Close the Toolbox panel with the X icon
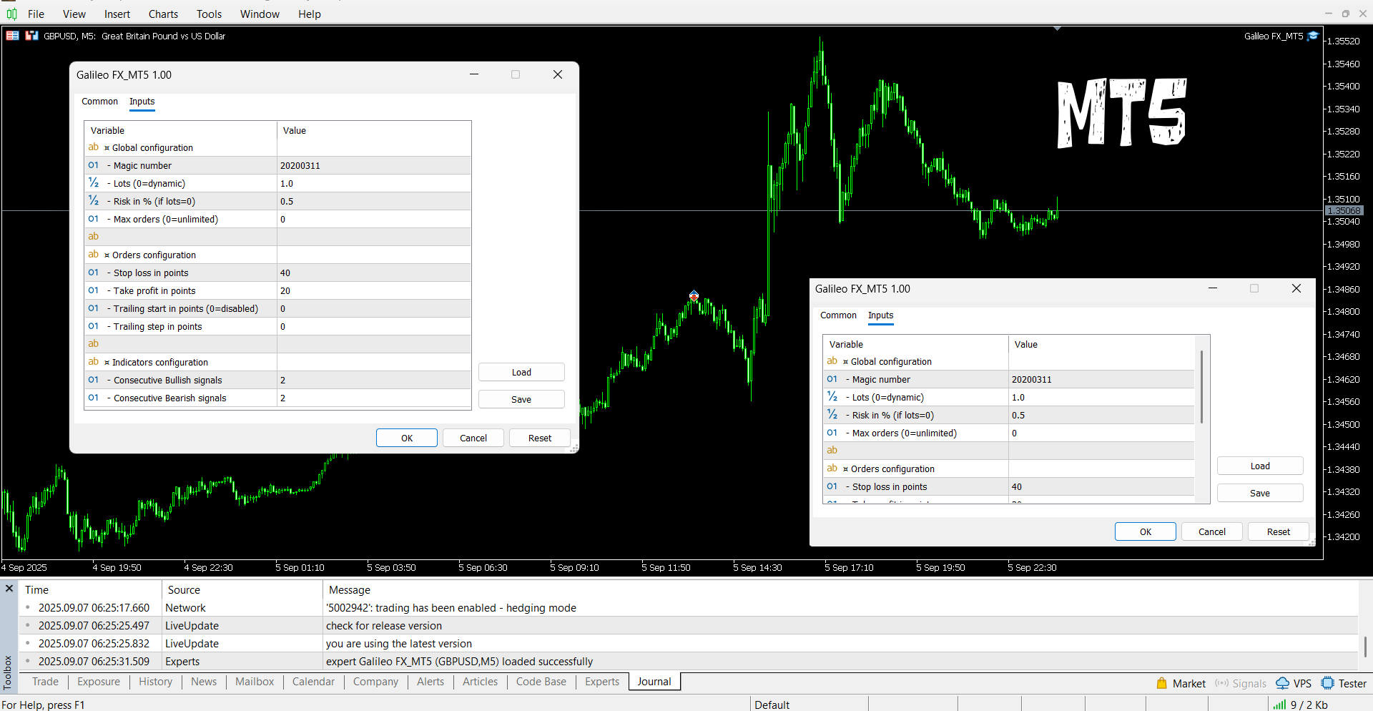Viewport: 1373px width, 711px height. 9,589
